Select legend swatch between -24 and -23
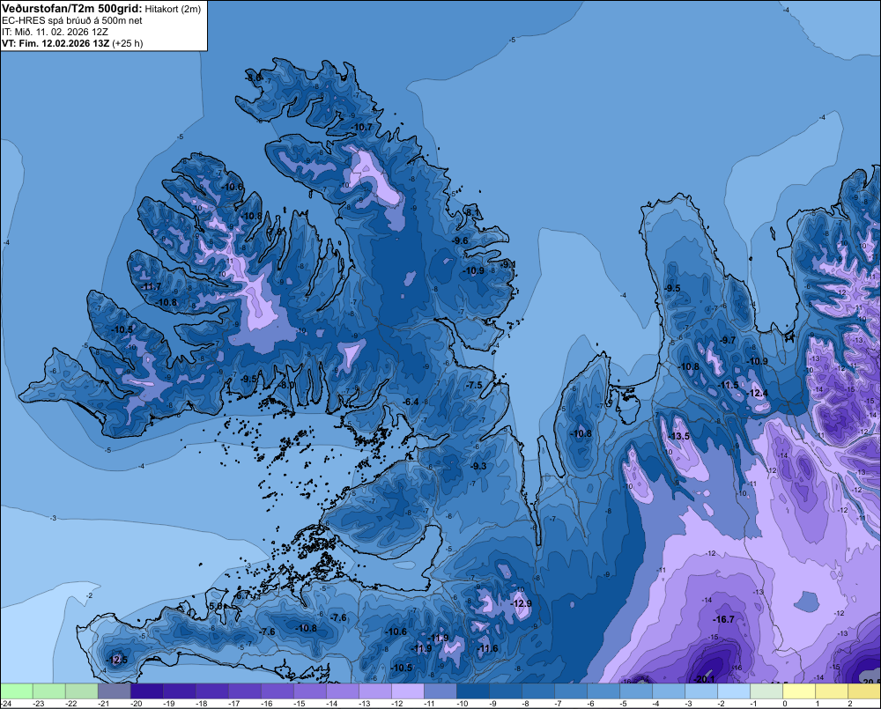 [17, 691]
